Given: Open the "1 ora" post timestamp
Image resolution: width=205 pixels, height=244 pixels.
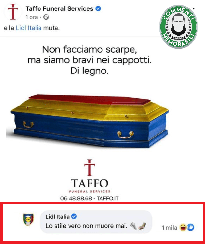Looking at the screenshot, I should click(x=32, y=17).
